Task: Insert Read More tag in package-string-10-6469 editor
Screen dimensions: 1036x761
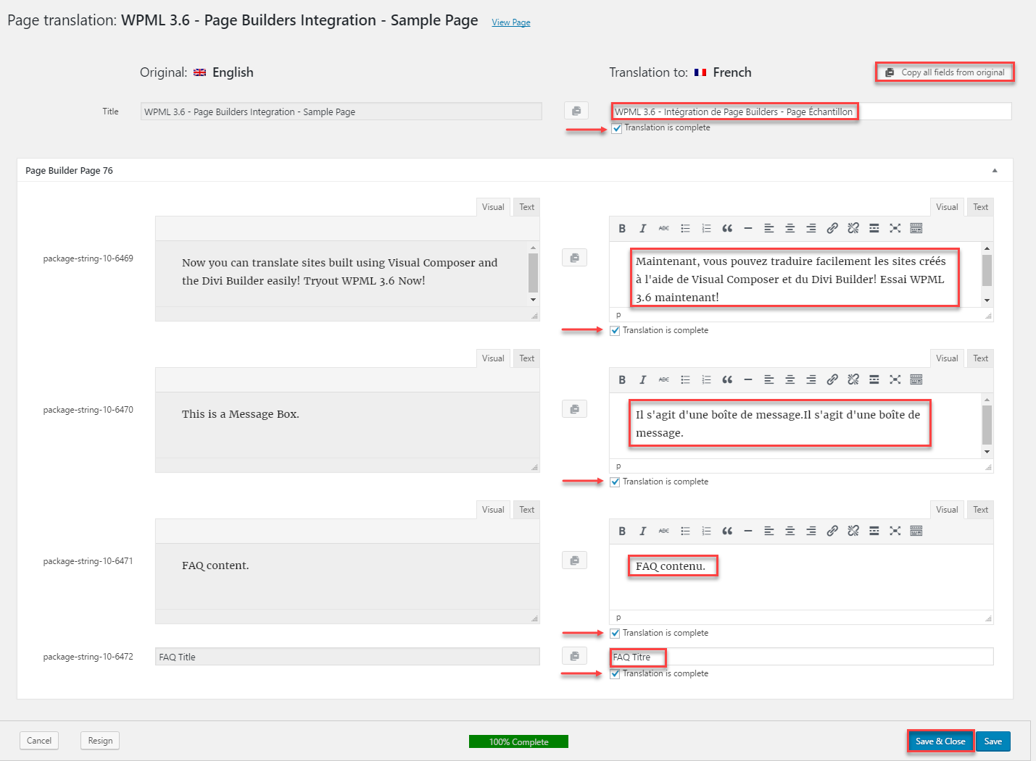Action: [x=874, y=228]
